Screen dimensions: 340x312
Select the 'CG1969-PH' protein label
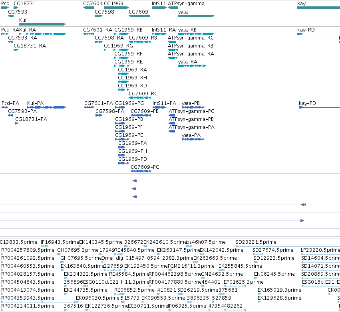[133, 151]
